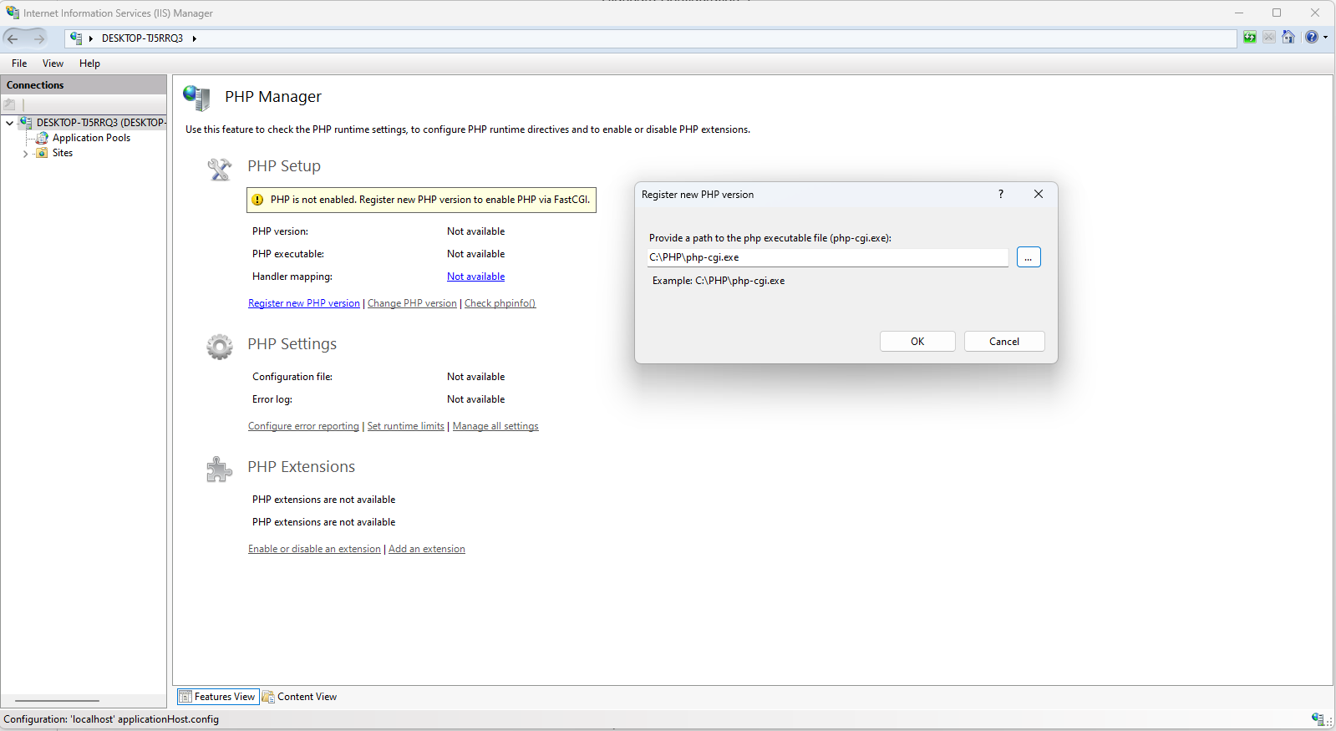
Task: Open Configure error reporting link
Action: (x=303, y=426)
